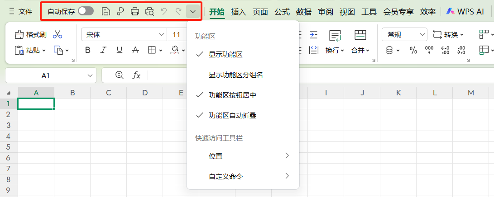
Task: Click Decrease Decimal icon
Action: (461, 50)
